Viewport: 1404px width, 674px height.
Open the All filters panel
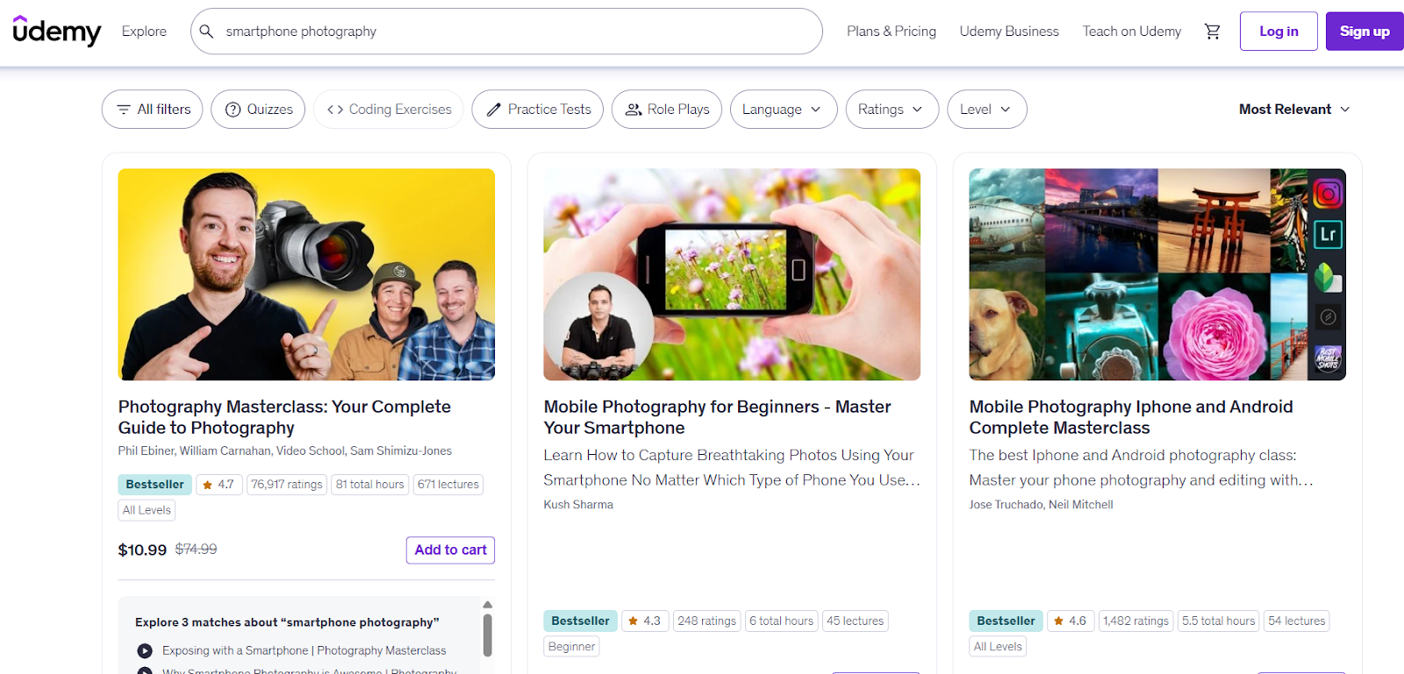tap(153, 110)
